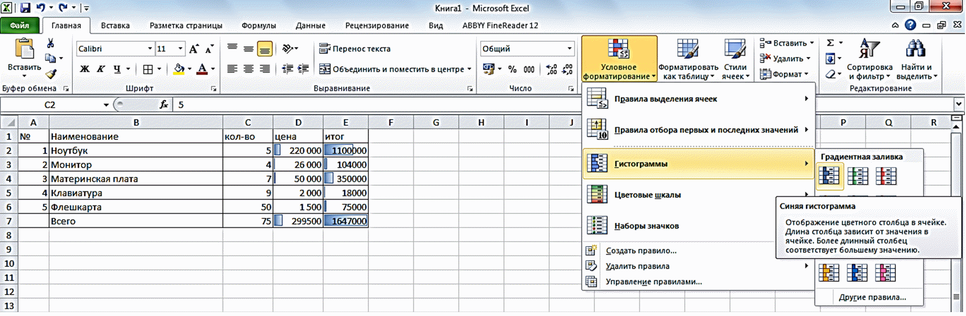Open the Name Box C2 dropdown arrow
The image size is (966, 316).
tap(106, 105)
